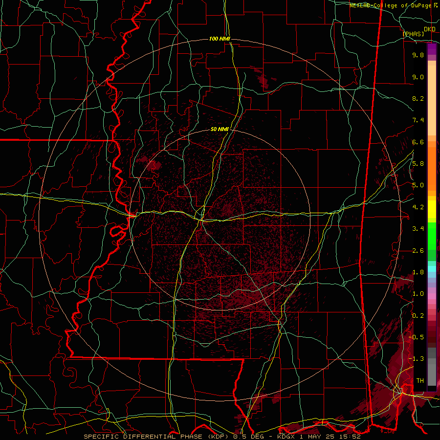Viewport: 440px width, 440px height.
Task: Pick the purple segment of the color bar
Action: coord(432,49)
